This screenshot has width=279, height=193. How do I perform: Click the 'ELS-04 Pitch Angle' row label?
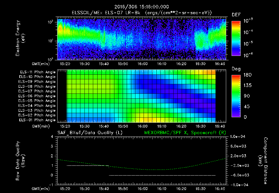pos(37,105)
